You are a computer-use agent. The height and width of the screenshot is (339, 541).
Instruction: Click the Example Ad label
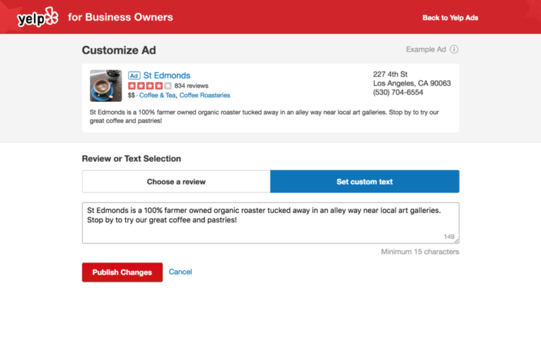tap(426, 49)
